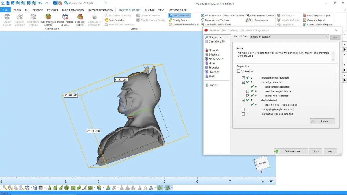Open the Undo history dropdown arrow
The height and width of the screenshot is (195, 347).
click(43, 3)
